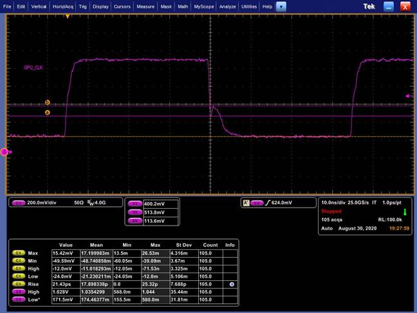Click the A trigger event icon
Screen dimensions: 417x313
[x=246, y=203]
